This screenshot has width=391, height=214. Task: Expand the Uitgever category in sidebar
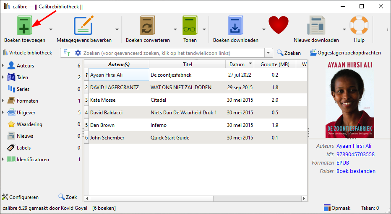(3, 113)
